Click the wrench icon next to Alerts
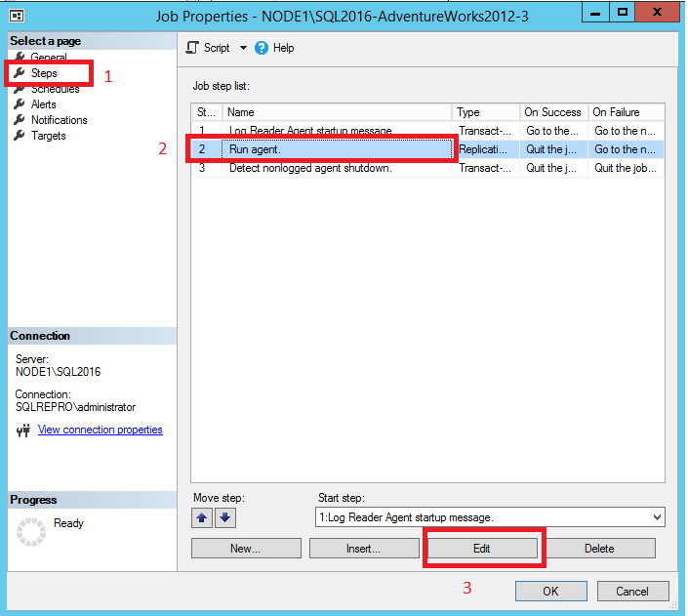688x616 pixels. [x=19, y=104]
